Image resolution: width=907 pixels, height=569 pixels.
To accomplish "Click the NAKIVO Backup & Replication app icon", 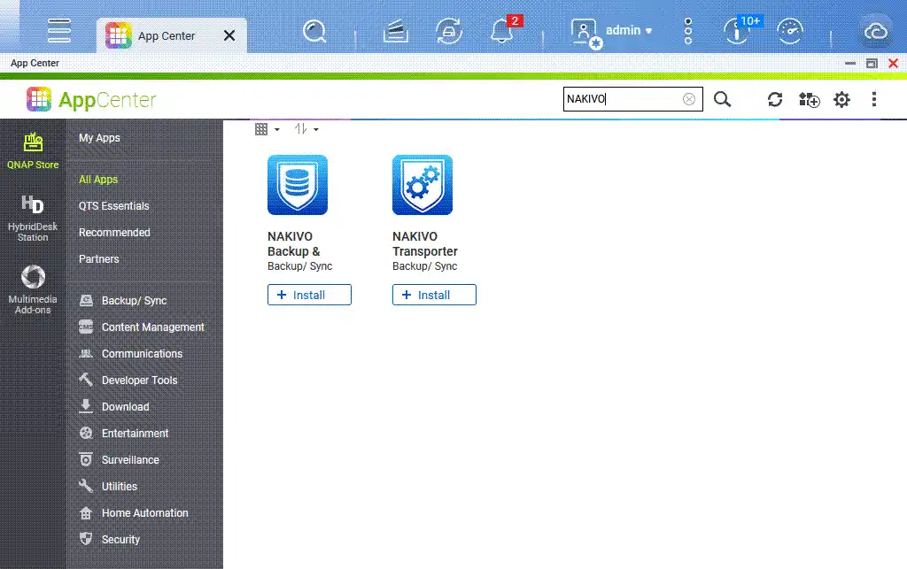I will [x=298, y=185].
